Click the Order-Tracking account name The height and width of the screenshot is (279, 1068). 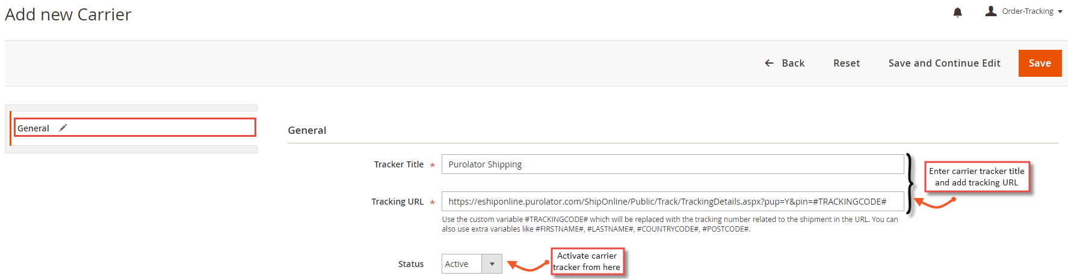(x=1028, y=11)
